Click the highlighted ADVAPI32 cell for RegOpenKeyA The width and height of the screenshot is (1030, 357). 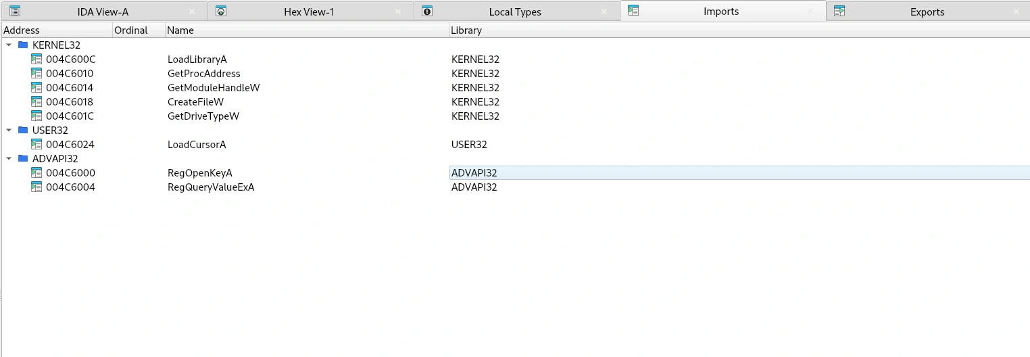739,172
